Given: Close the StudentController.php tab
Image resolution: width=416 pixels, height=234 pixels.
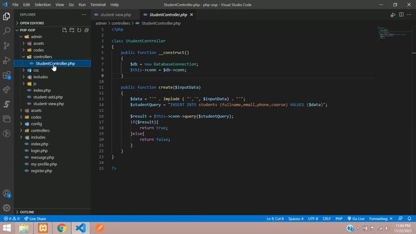Looking at the screenshot, I should 192,14.
